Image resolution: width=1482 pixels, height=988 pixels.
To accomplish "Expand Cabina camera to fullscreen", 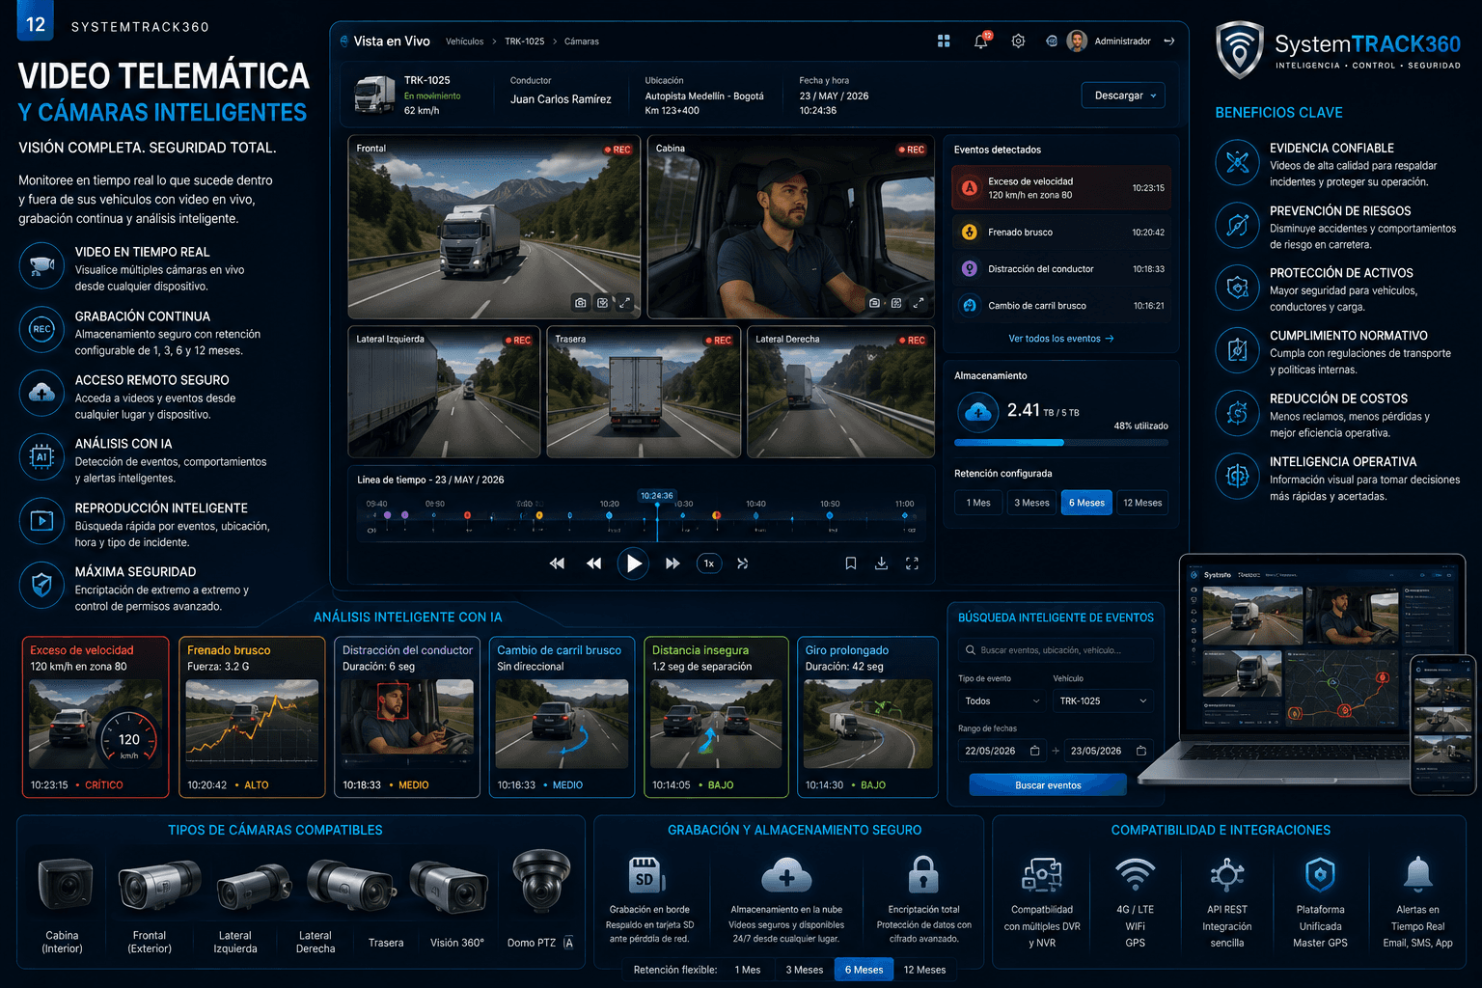I will pyautogui.click(x=919, y=303).
